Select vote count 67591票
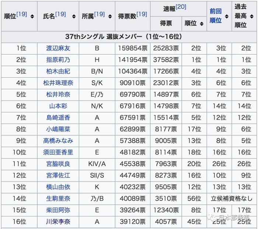Image resolution: width=258 pixels, height=229 pixels. pyautogui.click(x=133, y=118)
